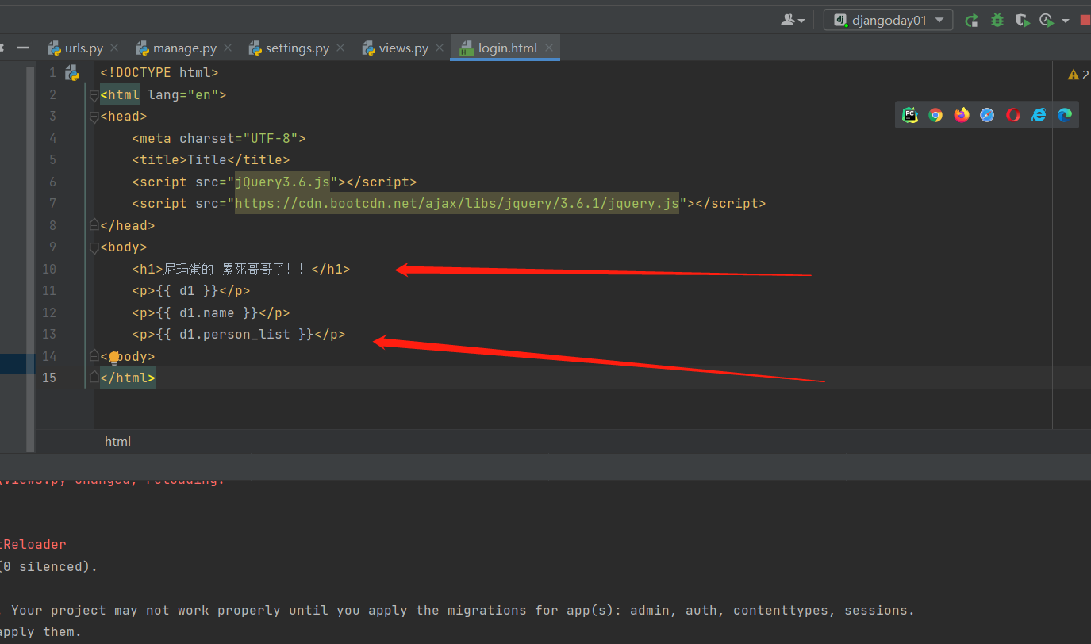Click the jQuery3.6.js path on line 6
Image resolution: width=1091 pixels, height=644 pixels.
tap(282, 182)
